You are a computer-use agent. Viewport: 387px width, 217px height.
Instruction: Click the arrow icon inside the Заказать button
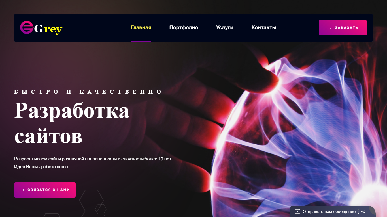pos(329,28)
